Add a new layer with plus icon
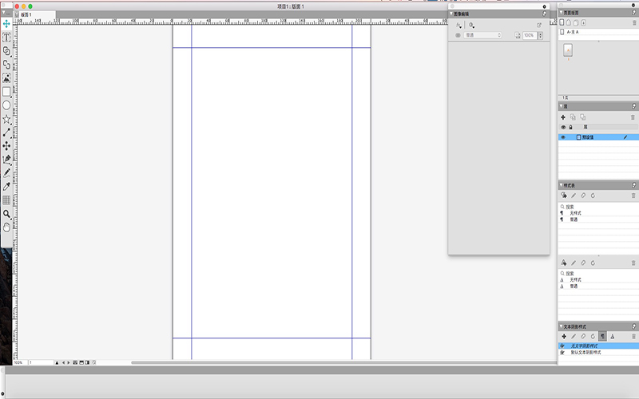The height and width of the screenshot is (399, 639). point(563,117)
